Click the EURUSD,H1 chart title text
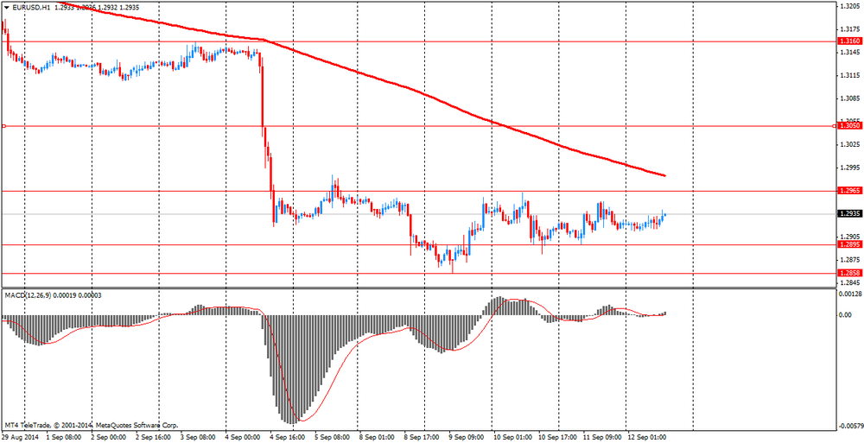This screenshot has width=864, height=443. coord(31,9)
